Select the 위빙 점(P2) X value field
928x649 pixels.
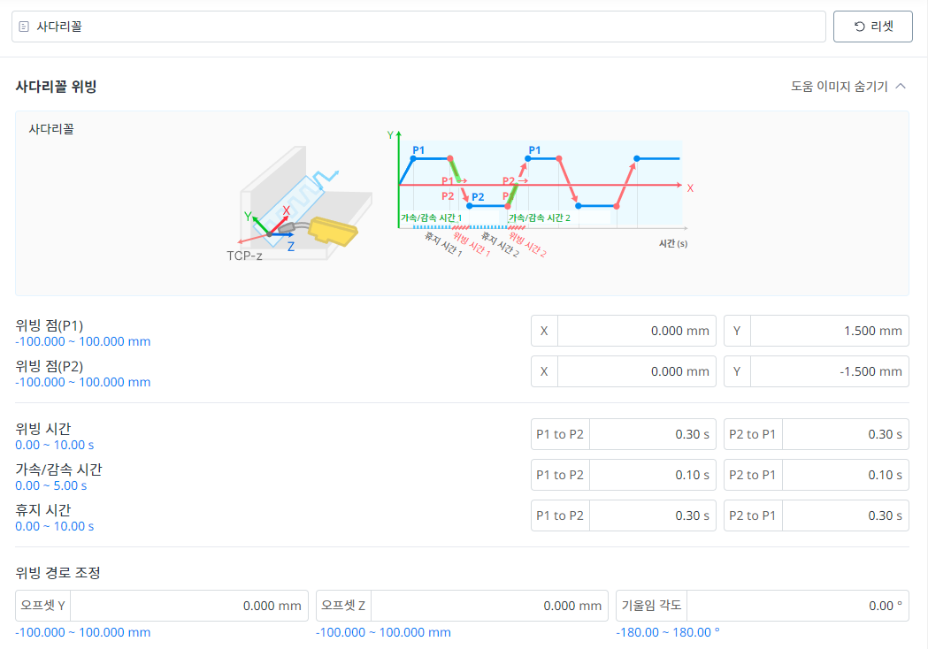coord(635,371)
